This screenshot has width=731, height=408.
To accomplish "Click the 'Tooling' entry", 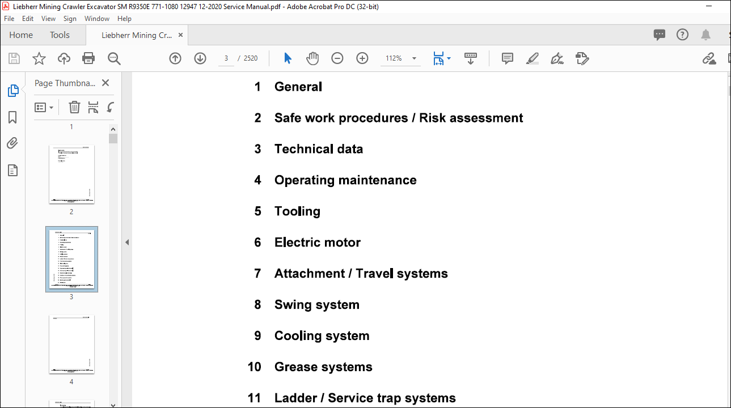I will coord(297,211).
